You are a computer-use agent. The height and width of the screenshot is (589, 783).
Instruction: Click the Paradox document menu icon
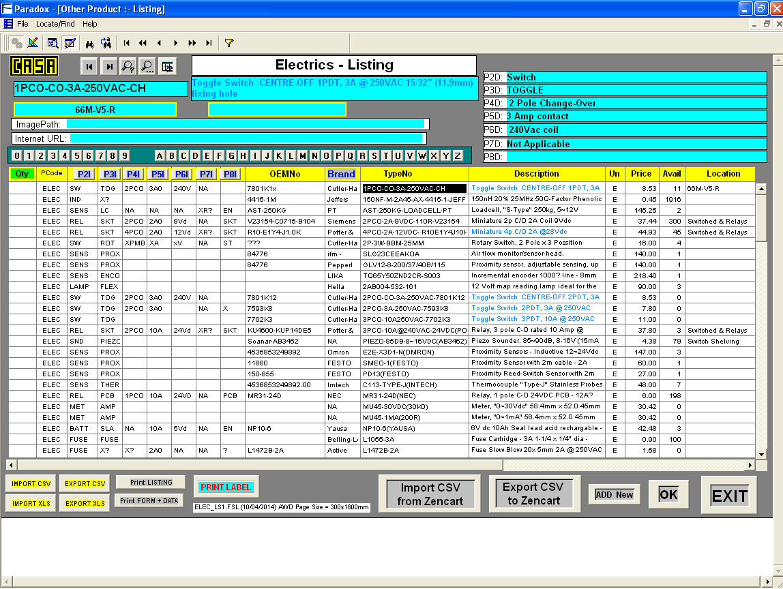8,24
